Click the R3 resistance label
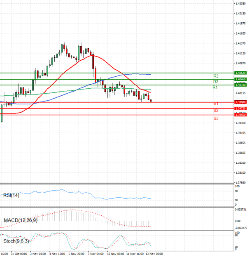The height and width of the screenshot is (257, 247). pos(216,76)
